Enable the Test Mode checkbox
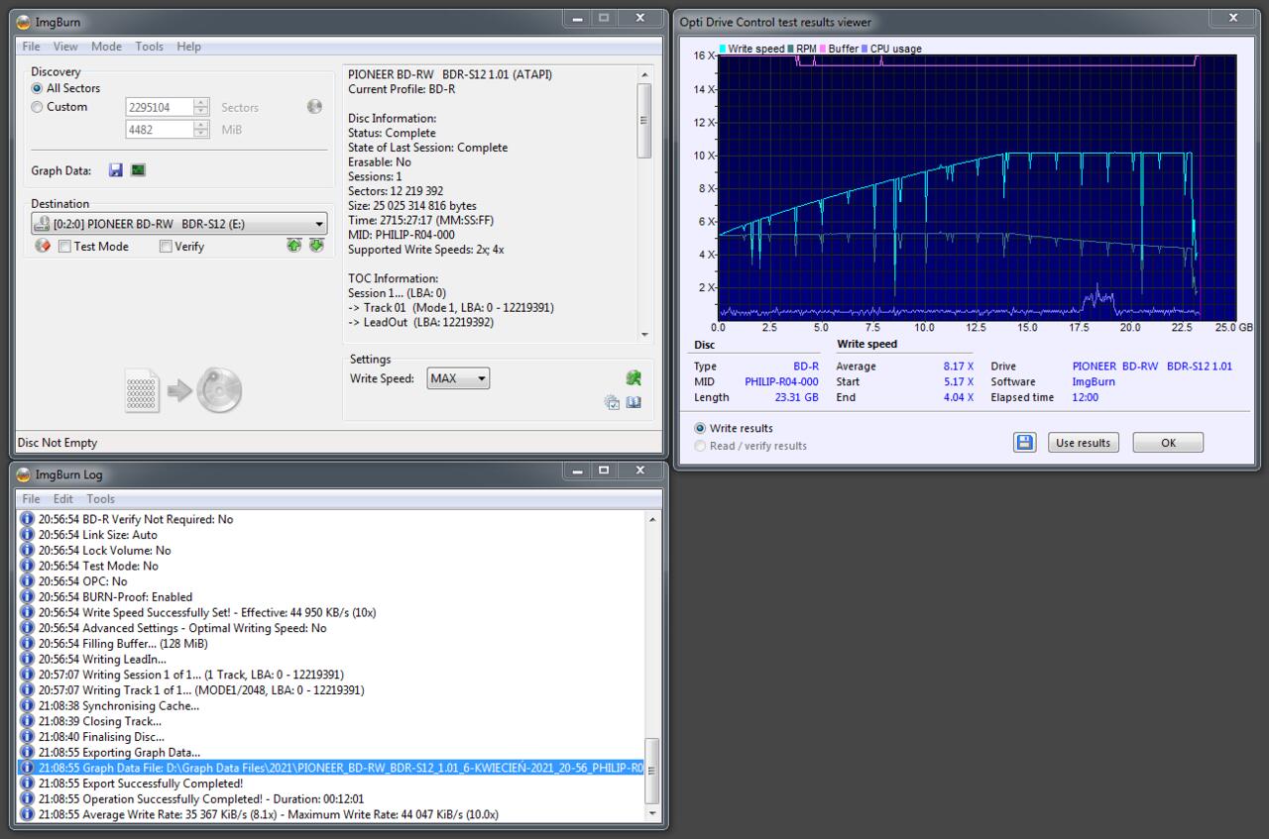The height and width of the screenshot is (839, 1269). pos(64,247)
